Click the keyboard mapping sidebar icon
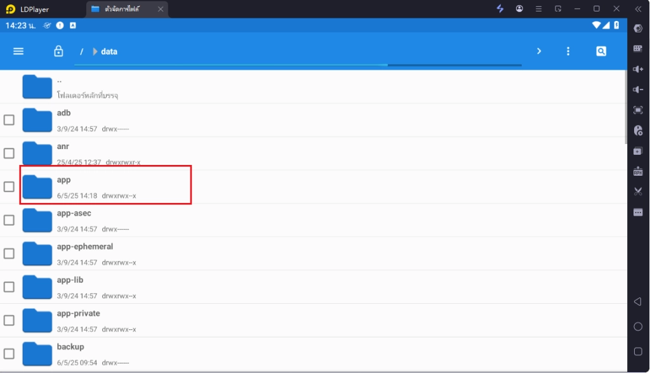Viewport: 650px width, 373px height. [x=638, y=49]
